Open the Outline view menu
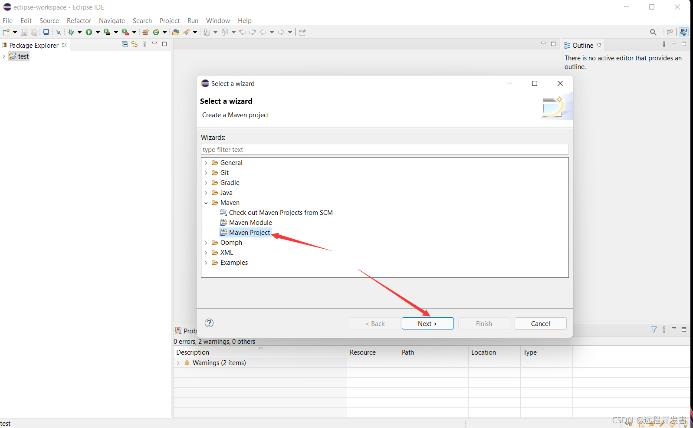This screenshot has width=693, height=428. coord(664,44)
